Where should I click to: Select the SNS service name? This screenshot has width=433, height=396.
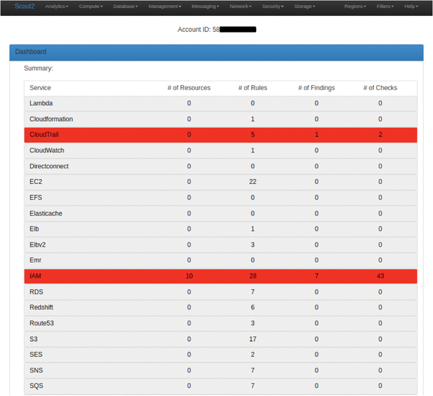tap(36, 371)
